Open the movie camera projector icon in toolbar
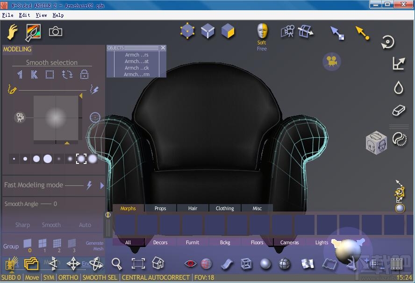 [288, 31]
